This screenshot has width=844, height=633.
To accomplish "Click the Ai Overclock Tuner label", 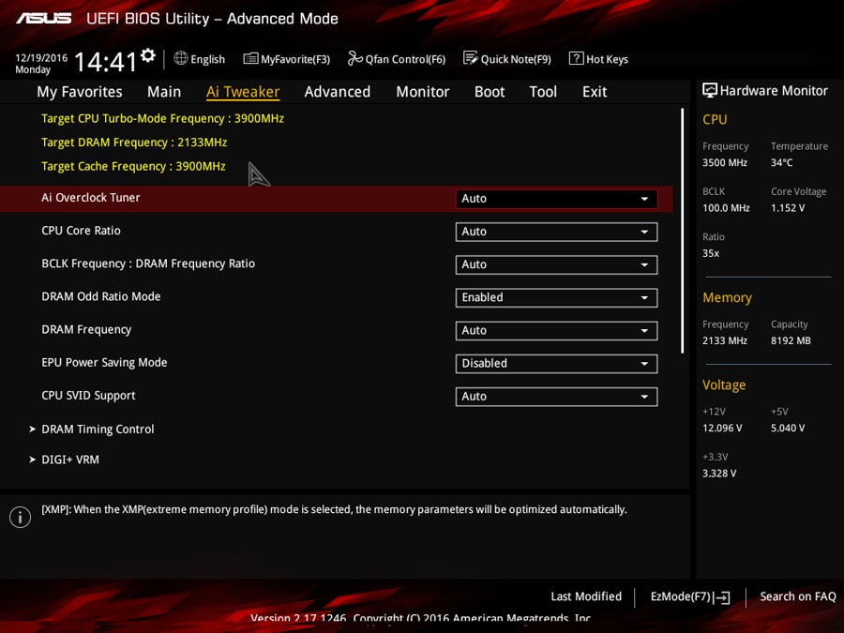I will pos(90,198).
